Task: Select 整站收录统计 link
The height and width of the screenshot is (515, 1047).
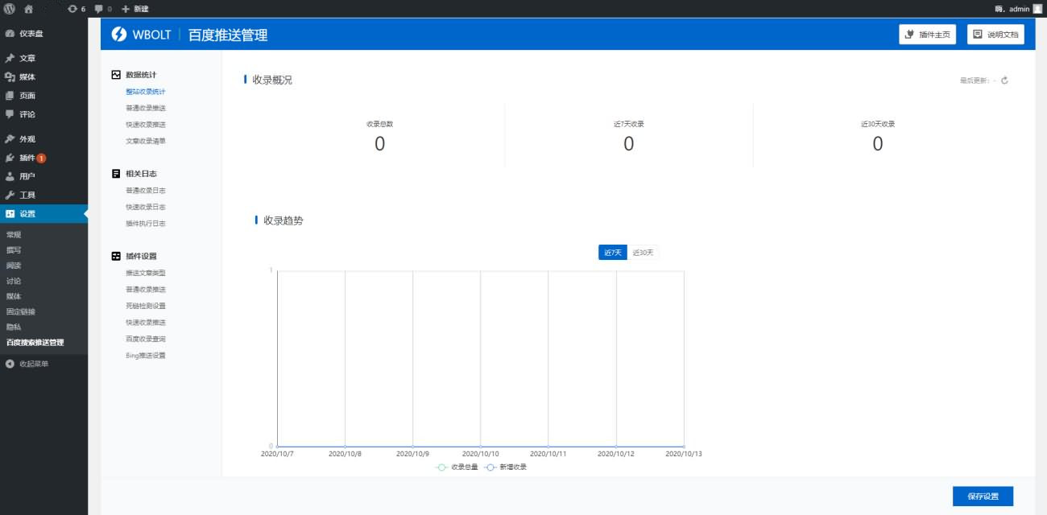Action: pyautogui.click(x=146, y=92)
